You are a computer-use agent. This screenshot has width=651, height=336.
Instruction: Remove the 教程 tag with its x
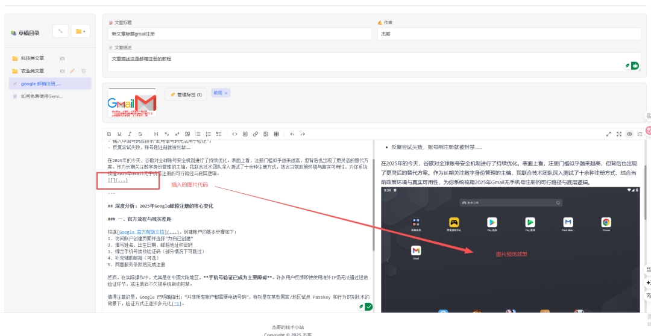(x=226, y=93)
